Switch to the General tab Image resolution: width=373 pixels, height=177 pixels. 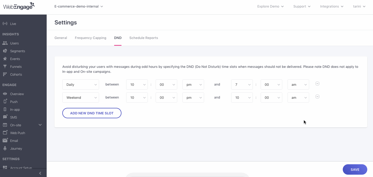tap(61, 38)
